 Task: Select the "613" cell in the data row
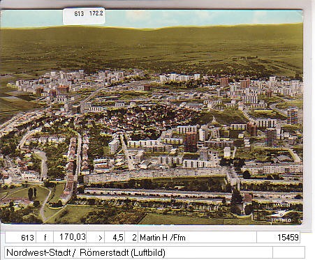(x=20, y=237)
